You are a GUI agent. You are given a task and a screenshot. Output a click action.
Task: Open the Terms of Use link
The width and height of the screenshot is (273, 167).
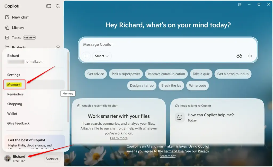[174, 151]
